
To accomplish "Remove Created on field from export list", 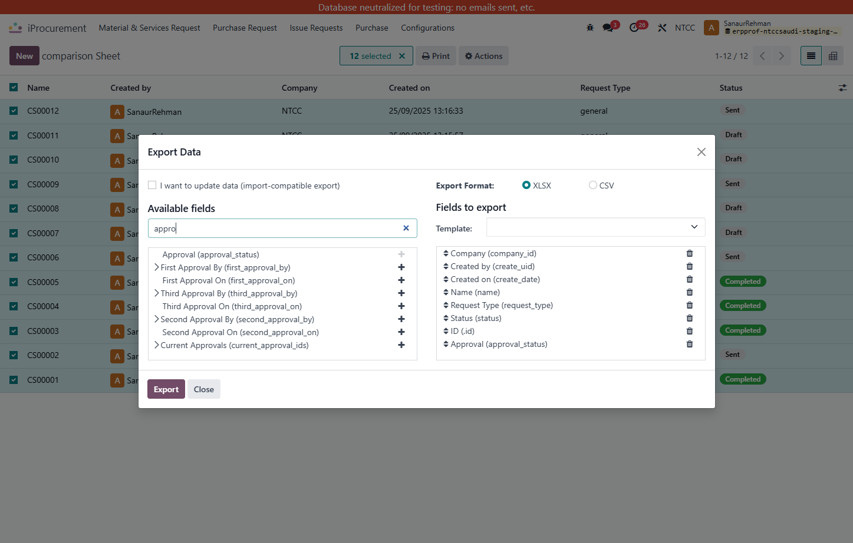I will click(x=690, y=279).
